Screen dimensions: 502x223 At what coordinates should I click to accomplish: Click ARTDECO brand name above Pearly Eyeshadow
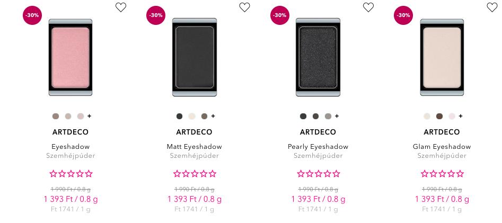point(318,132)
